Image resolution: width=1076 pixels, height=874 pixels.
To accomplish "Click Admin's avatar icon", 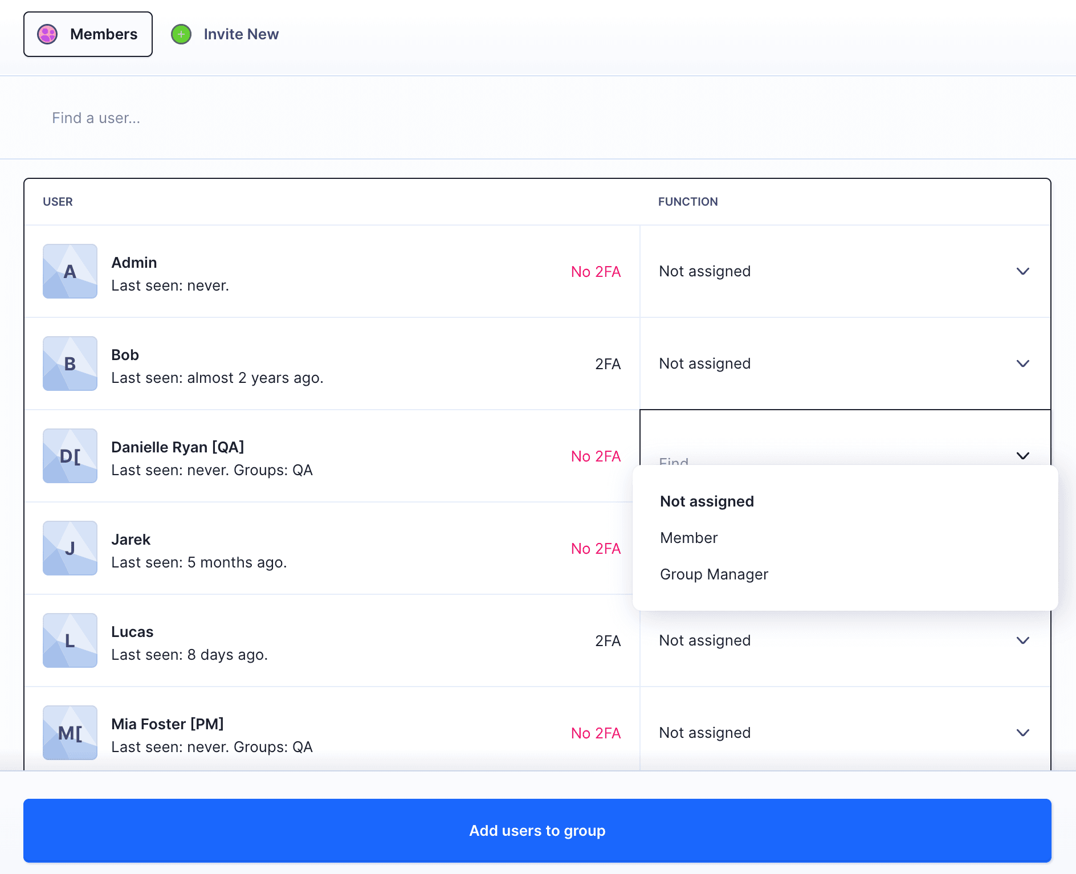I will tap(70, 271).
